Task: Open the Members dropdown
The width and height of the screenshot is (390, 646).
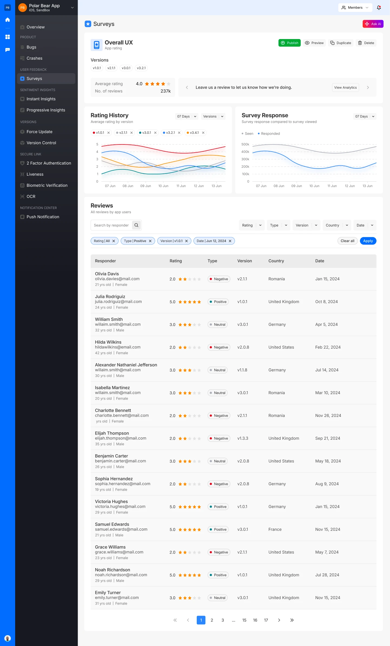Action: pos(355,8)
